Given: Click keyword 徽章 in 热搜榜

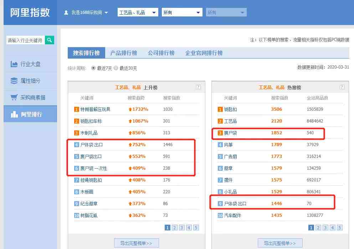Looking at the screenshot, I should tap(228, 168).
